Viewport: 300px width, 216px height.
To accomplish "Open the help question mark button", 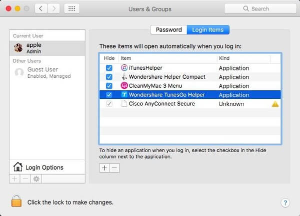I will click(x=285, y=203).
